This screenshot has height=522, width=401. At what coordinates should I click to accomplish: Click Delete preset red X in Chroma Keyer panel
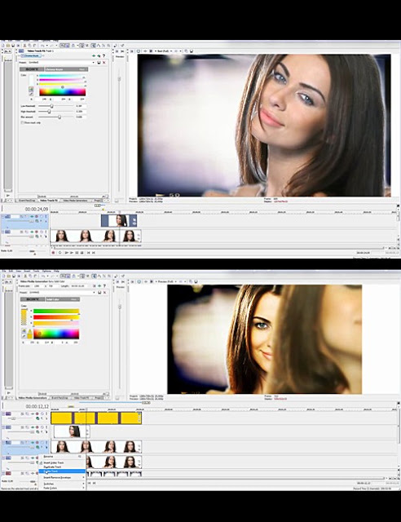104,62
